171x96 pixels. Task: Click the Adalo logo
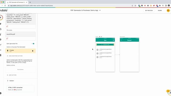point(3,10)
